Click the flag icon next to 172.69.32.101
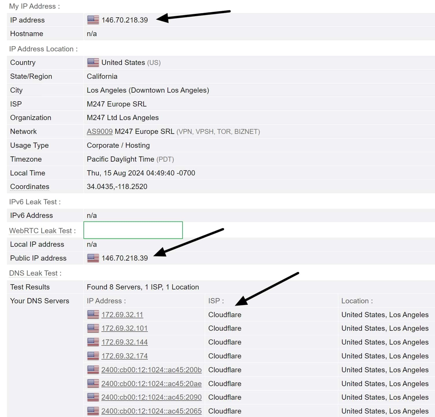The image size is (435, 417). [93, 328]
